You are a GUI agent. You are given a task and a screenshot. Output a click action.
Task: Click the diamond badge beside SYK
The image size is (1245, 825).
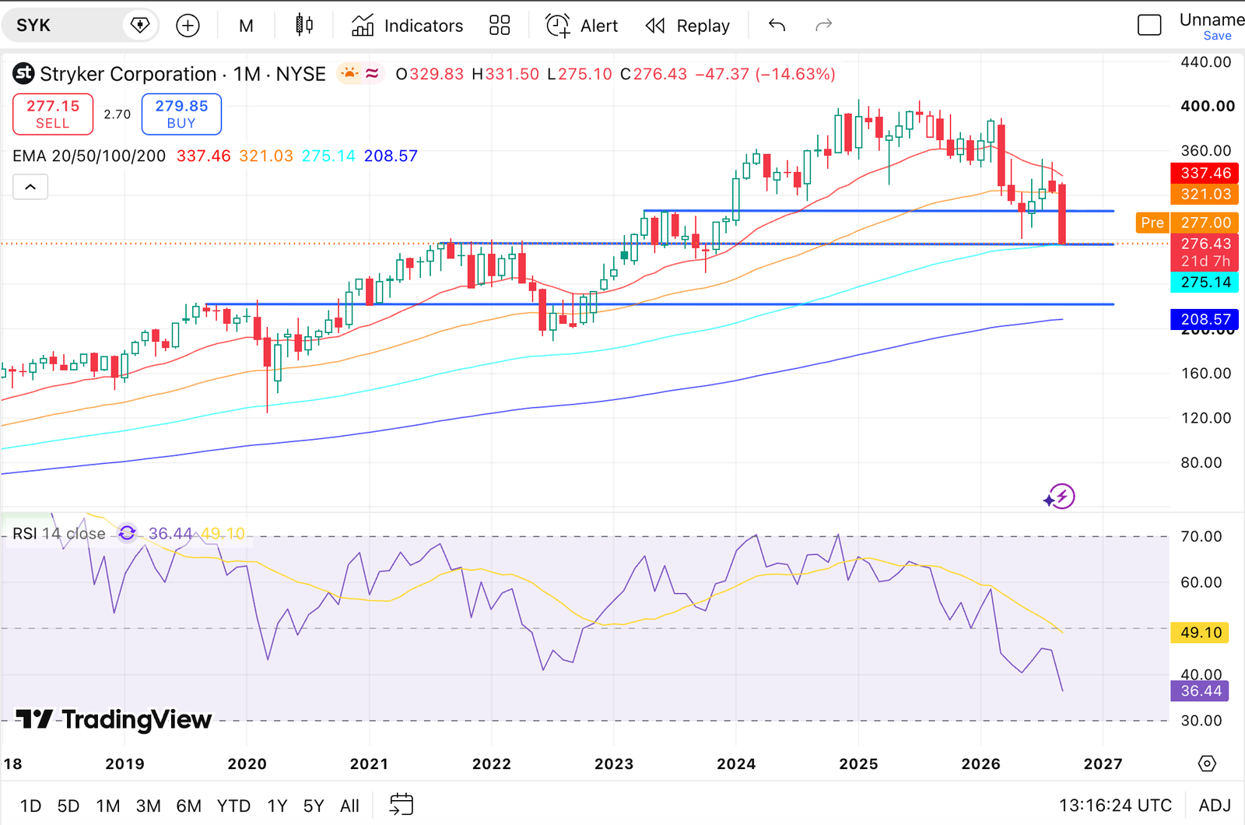140,26
